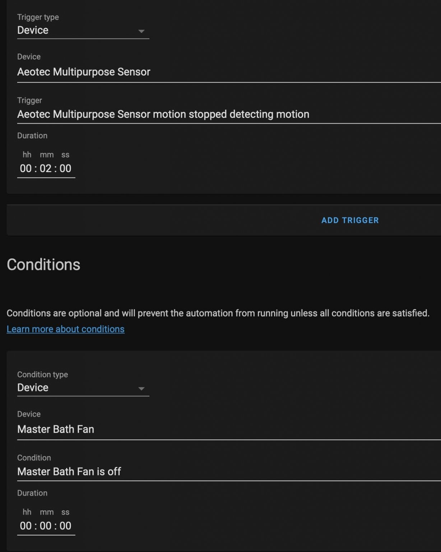Click the trigger duration hours field

pos(26,168)
